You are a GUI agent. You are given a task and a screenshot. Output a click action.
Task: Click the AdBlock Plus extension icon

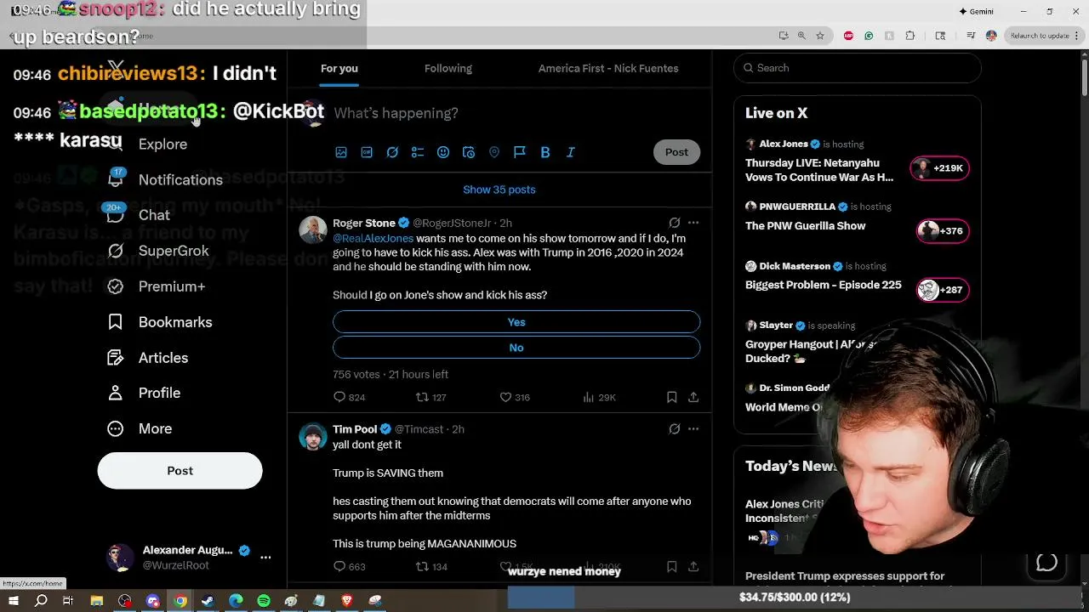click(x=848, y=36)
